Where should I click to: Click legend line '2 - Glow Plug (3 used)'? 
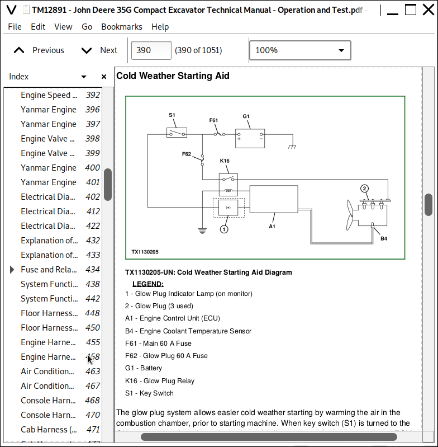(159, 306)
